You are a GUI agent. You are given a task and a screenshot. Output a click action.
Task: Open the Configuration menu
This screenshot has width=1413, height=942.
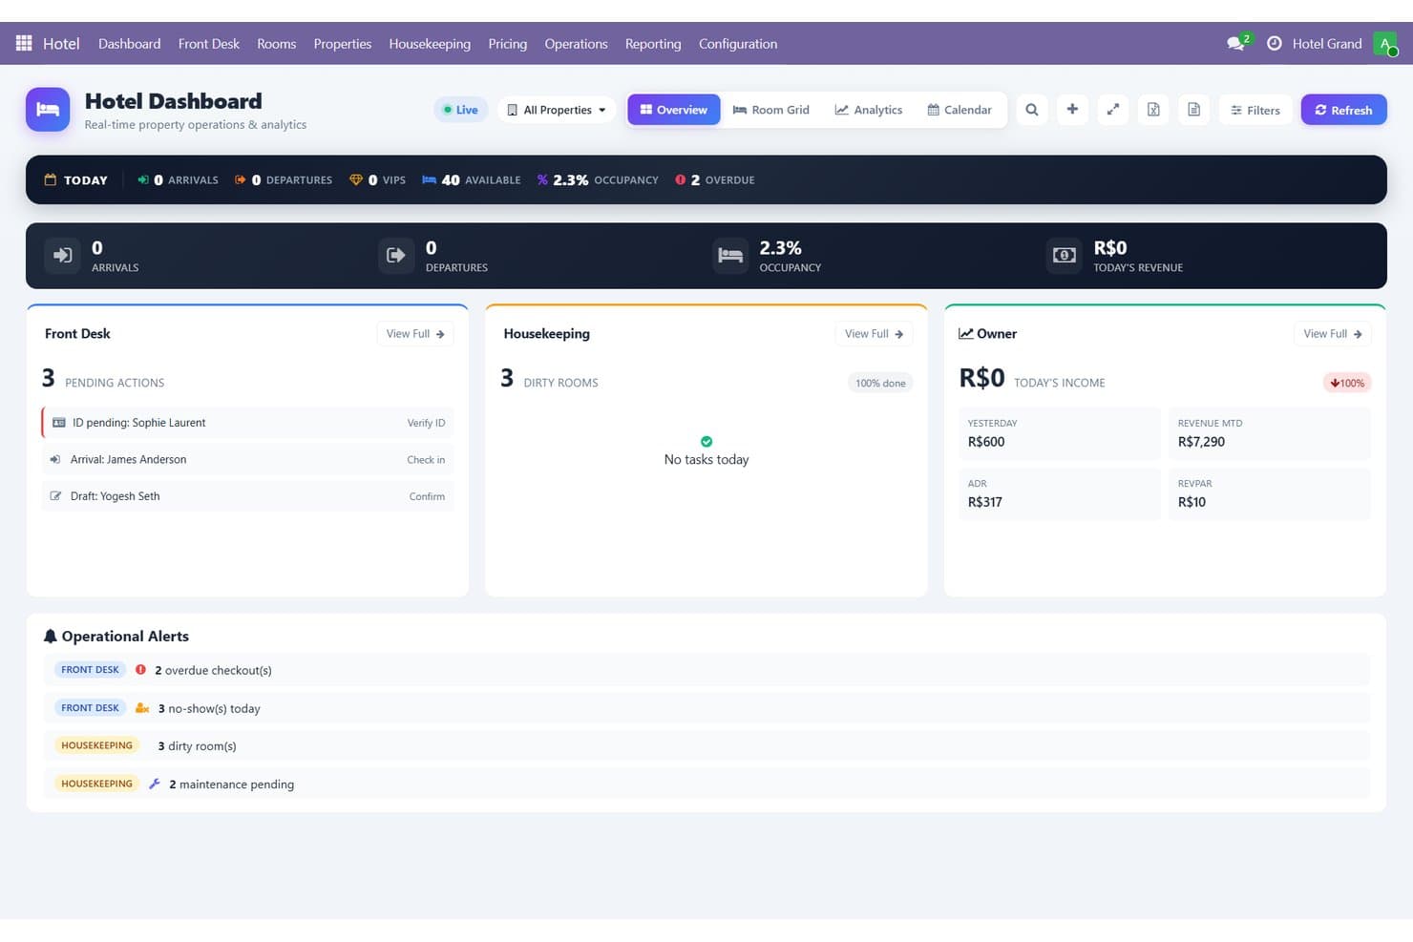738,44
